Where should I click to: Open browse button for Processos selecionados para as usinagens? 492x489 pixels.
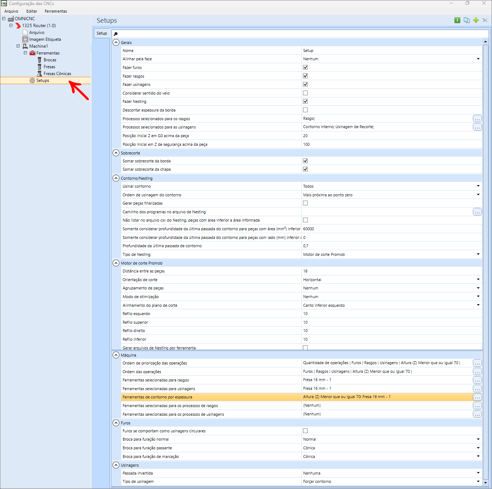(477, 127)
